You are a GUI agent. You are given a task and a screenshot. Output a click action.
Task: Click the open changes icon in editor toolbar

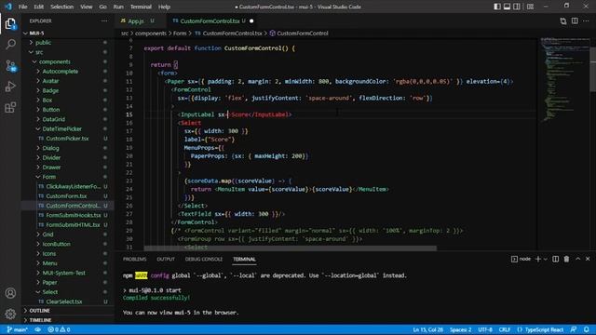(563, 21)
